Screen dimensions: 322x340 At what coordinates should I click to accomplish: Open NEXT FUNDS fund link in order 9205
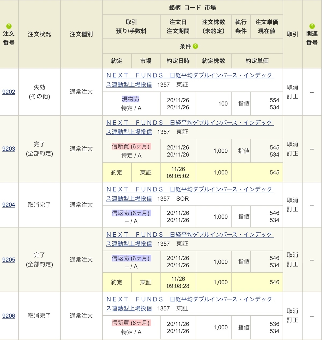190,239
